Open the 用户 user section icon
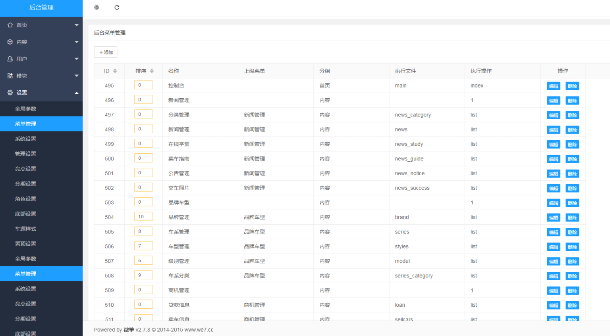The height and width of the screenshot is (336, 610). tap(10, 59)
